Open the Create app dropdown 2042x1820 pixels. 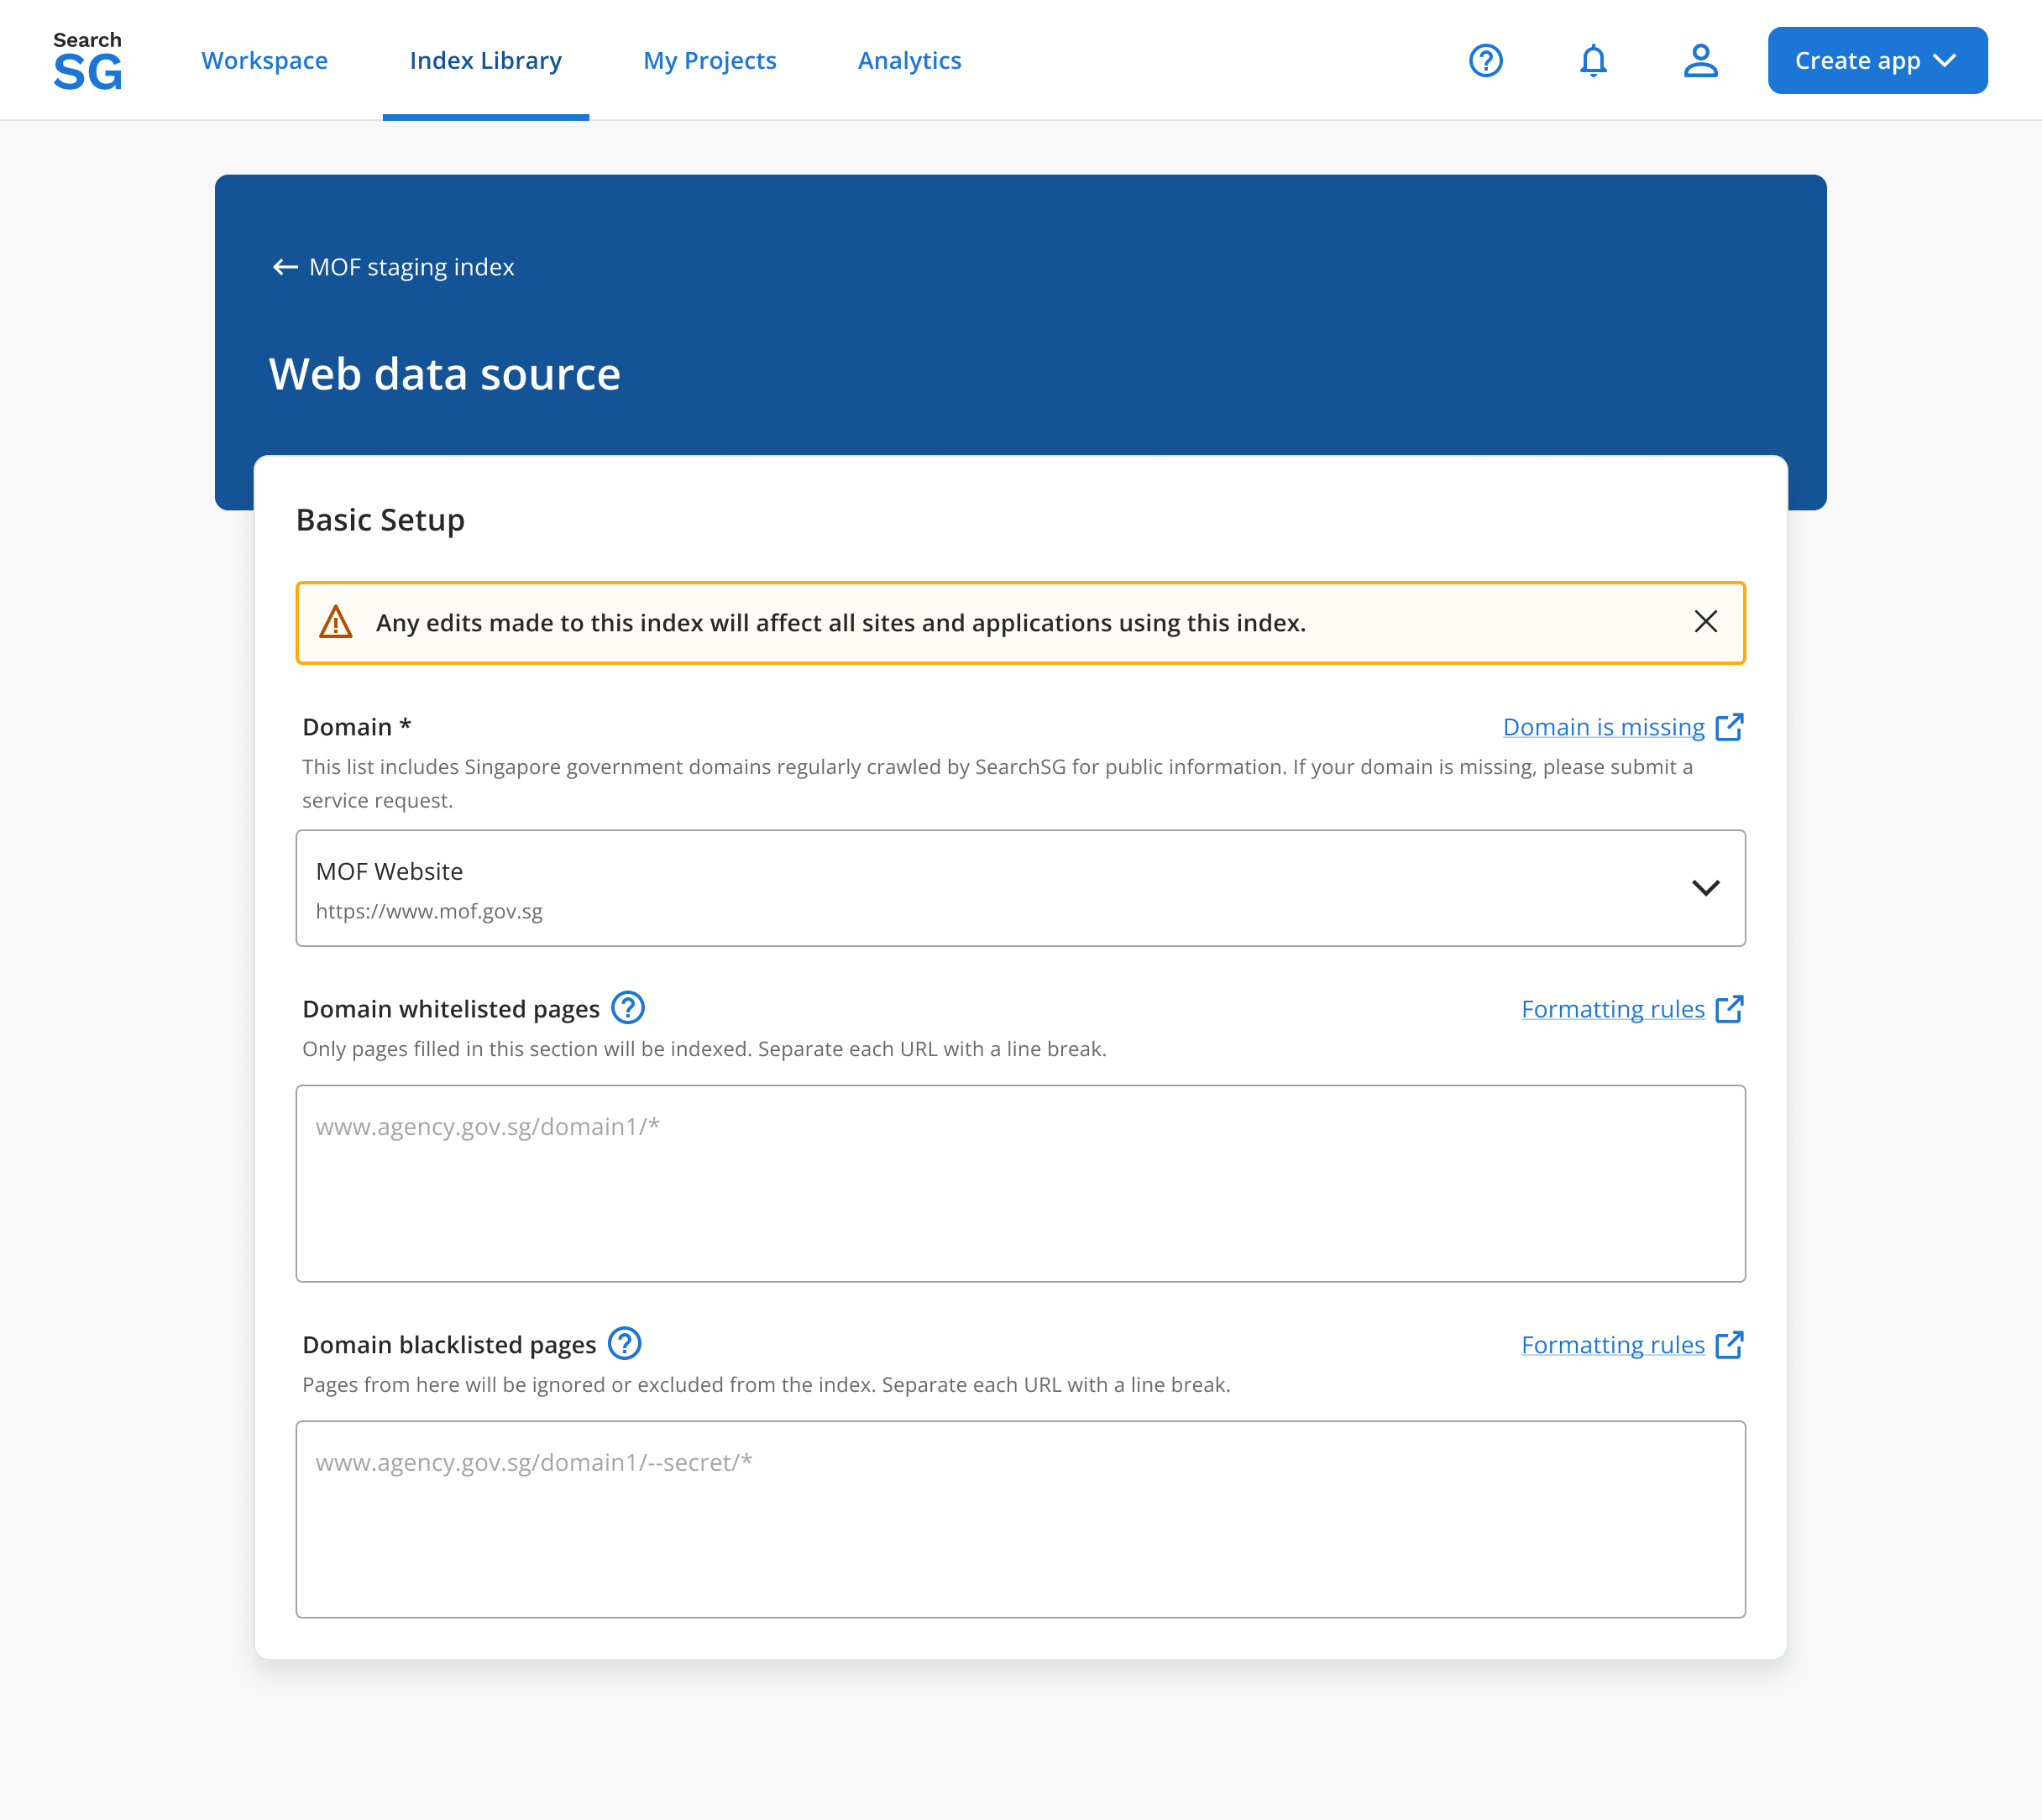click(x=1877, y=60)
